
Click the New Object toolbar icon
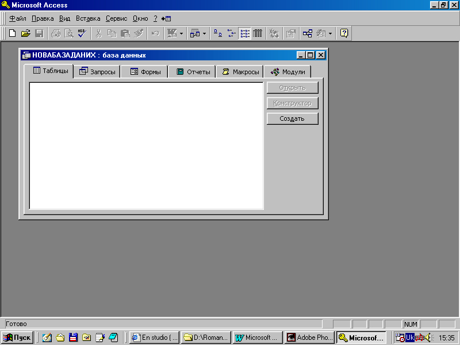tap(321, 33)
